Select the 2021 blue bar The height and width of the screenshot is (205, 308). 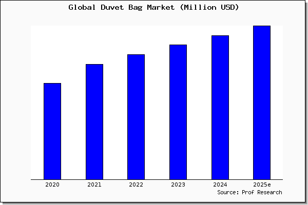tap(94, 122)
